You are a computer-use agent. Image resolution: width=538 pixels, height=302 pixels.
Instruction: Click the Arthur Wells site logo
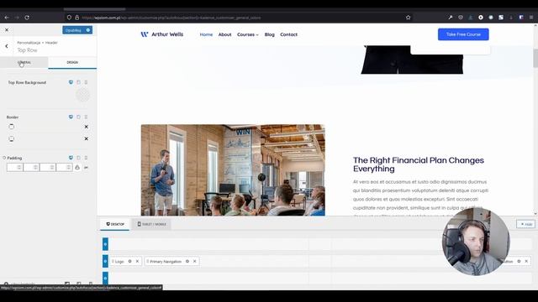(x=162, y=34)
